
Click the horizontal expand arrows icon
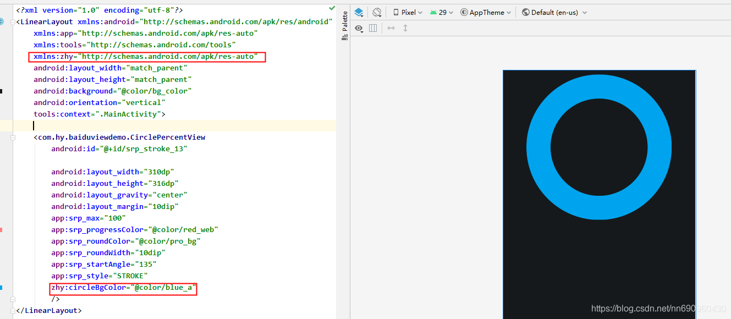point(391,28)
